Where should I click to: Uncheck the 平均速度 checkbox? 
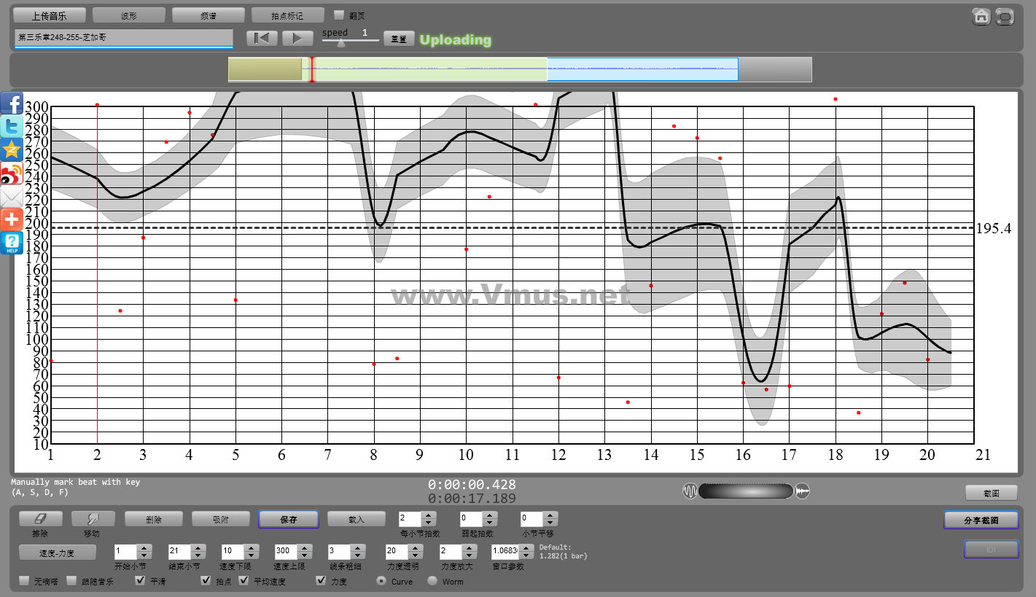click(x=244, y=581)
